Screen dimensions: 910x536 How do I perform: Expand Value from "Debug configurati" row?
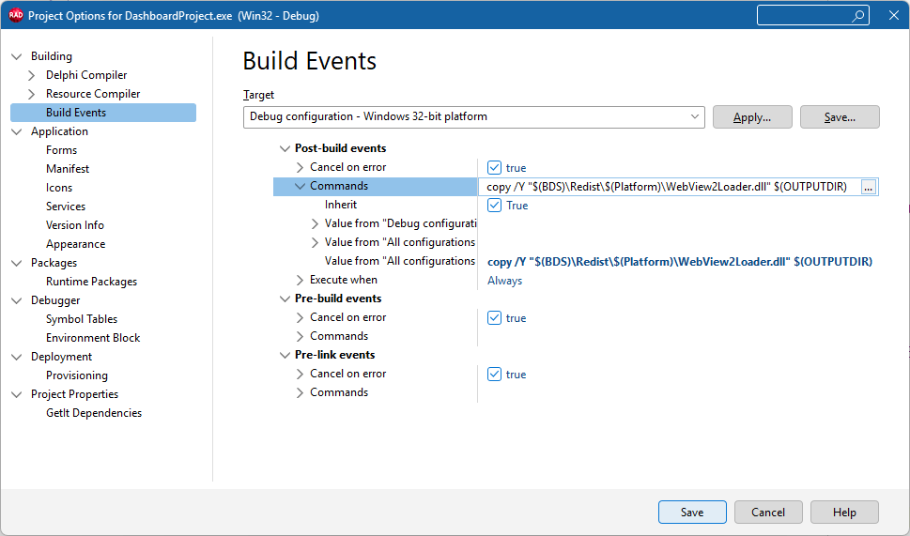coord(316,224)
